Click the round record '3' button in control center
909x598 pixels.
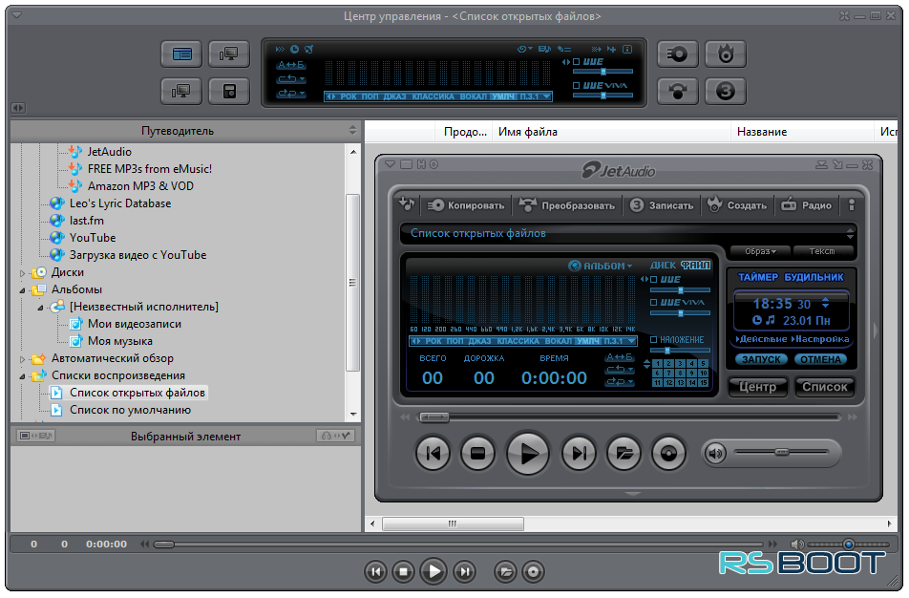tap(726, 91)
